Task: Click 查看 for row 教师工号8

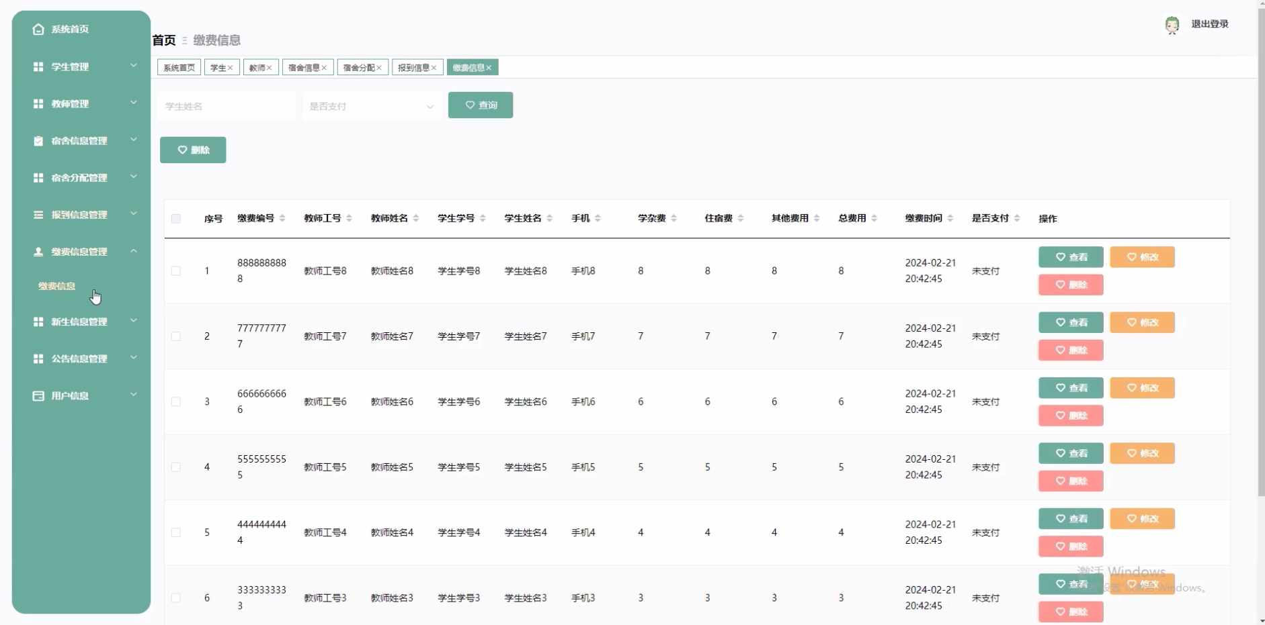Action: 1071,257
